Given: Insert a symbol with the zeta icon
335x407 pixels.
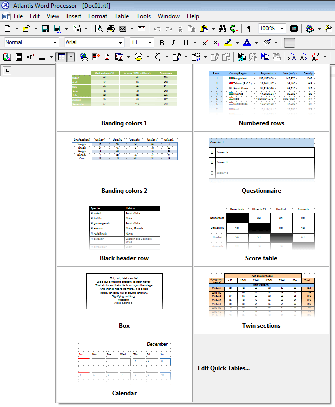Looking at the screenshot, I should (158, 57).
